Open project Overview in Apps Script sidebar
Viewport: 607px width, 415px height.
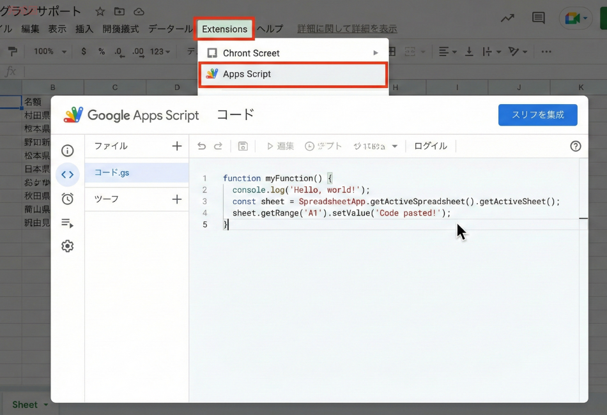(x=68, y=150)
